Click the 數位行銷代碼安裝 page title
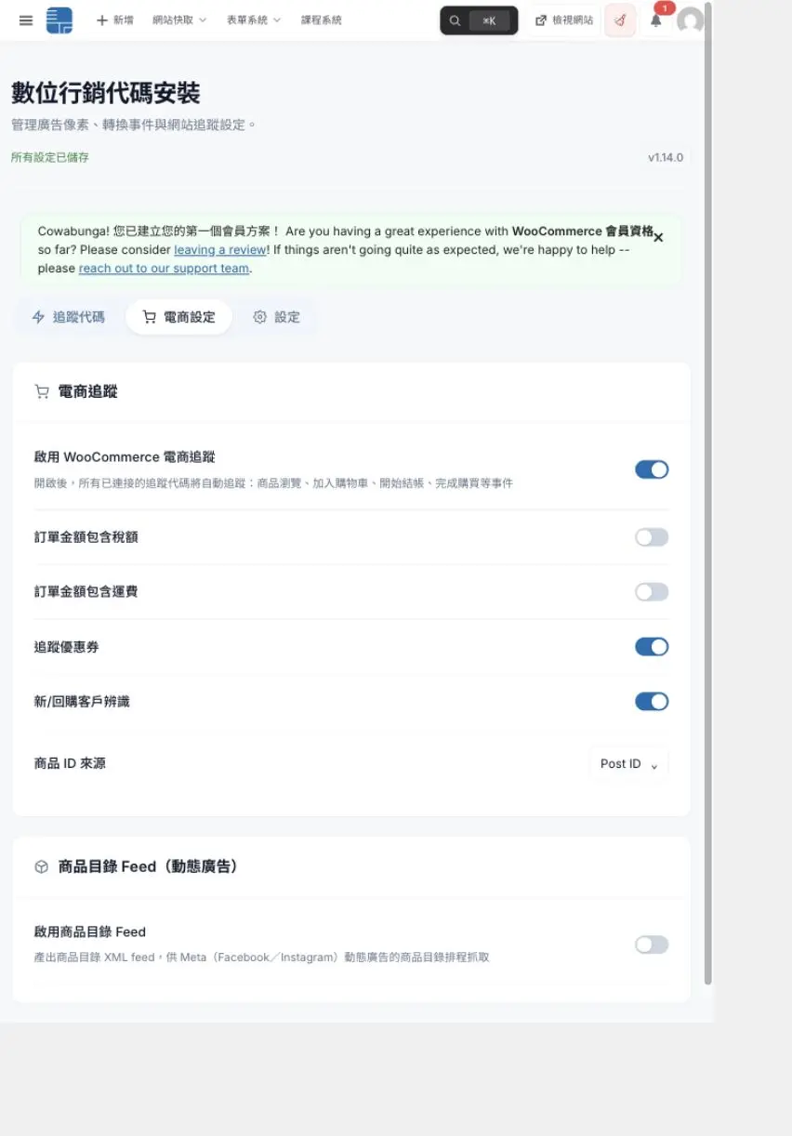Screen dimensions: 792x1136 coord(106,93)
